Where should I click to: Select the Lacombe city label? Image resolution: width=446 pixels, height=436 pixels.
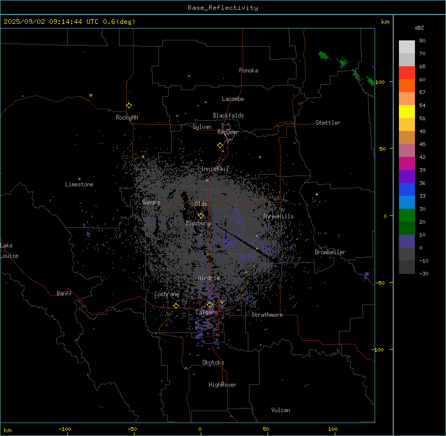point(233,99)
